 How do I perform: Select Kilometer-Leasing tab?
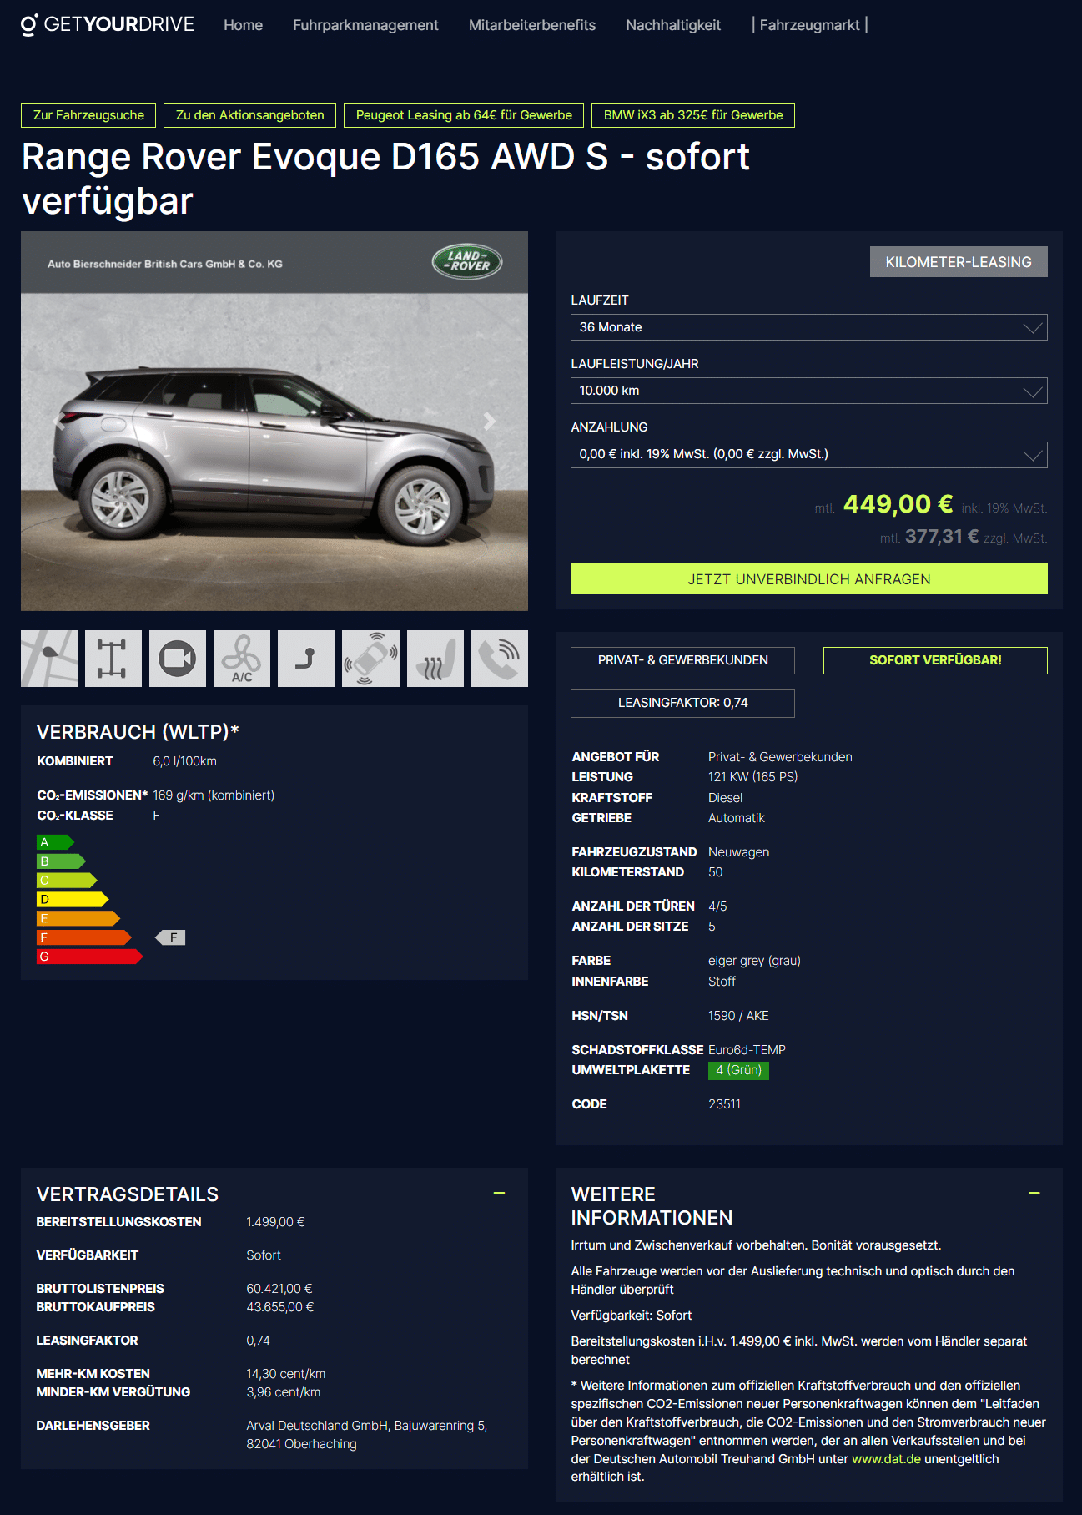point(958,262)
